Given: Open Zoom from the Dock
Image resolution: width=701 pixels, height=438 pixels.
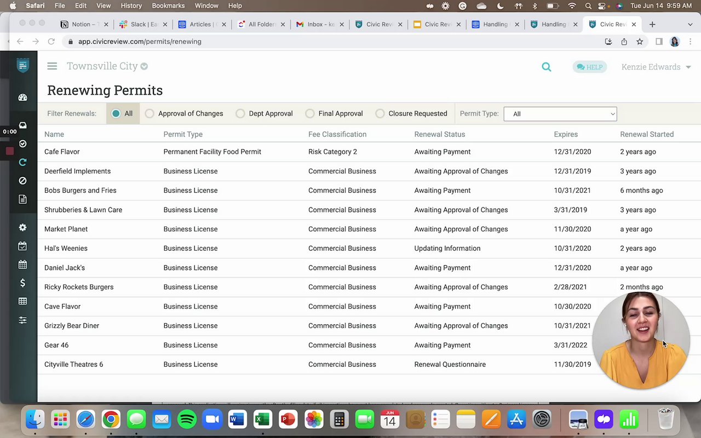Looking at the screenshot, I should pos(212,420).
